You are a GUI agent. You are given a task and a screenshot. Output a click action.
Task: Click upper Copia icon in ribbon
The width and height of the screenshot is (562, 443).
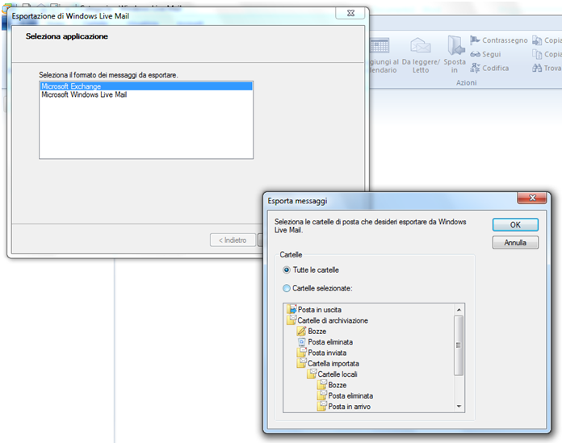[x=537, y=40]
